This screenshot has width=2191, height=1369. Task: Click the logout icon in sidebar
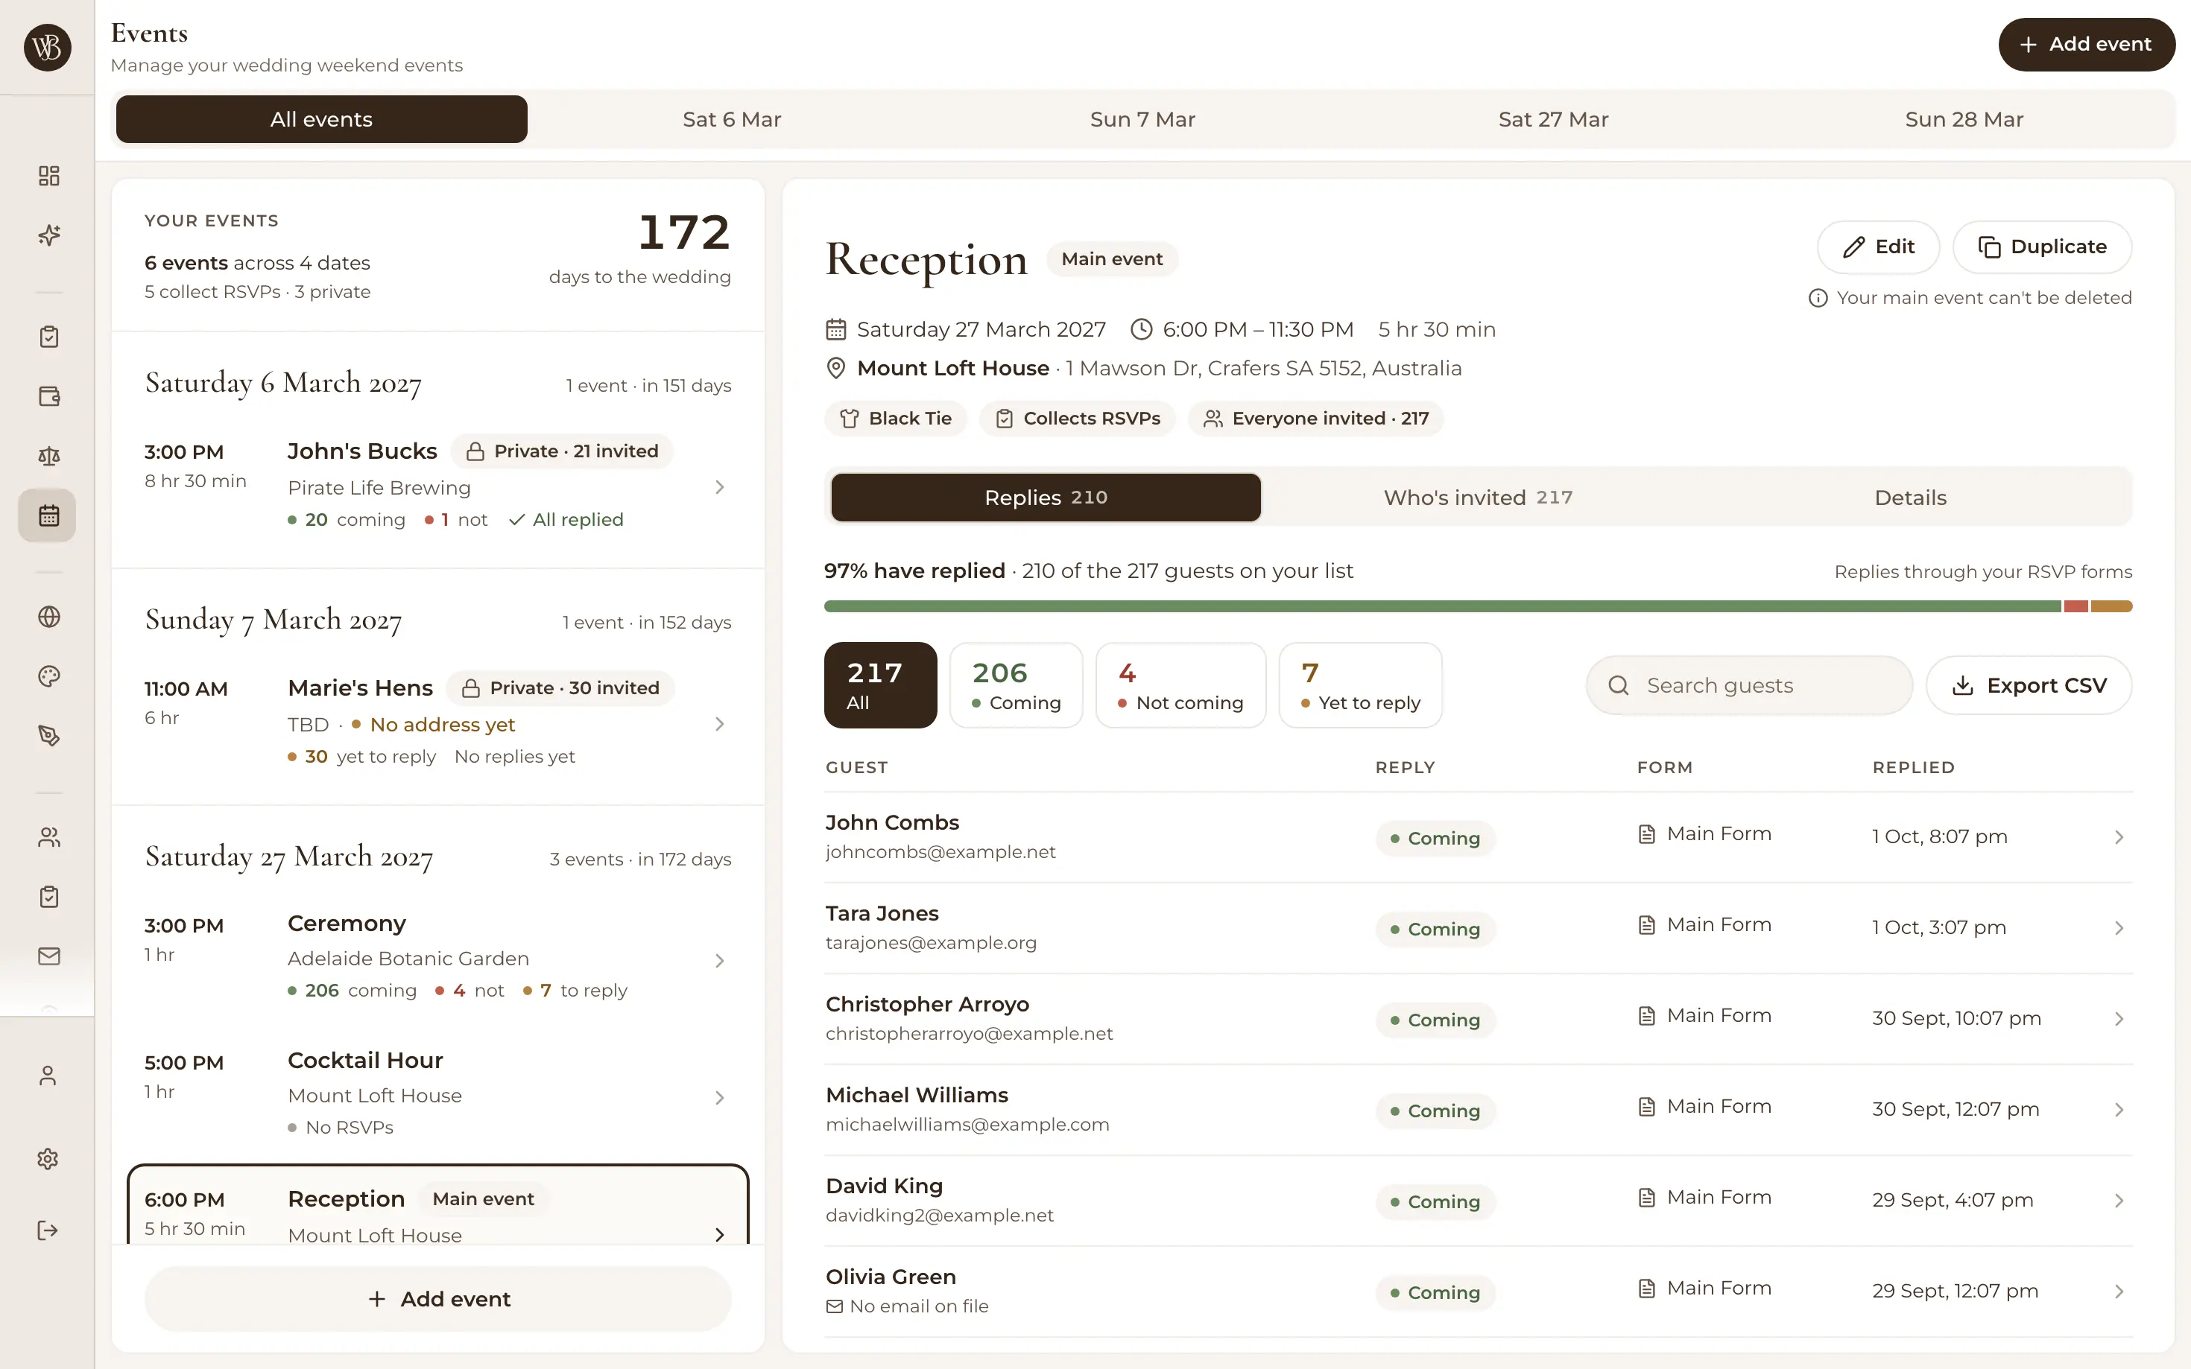coord(48,1230)
